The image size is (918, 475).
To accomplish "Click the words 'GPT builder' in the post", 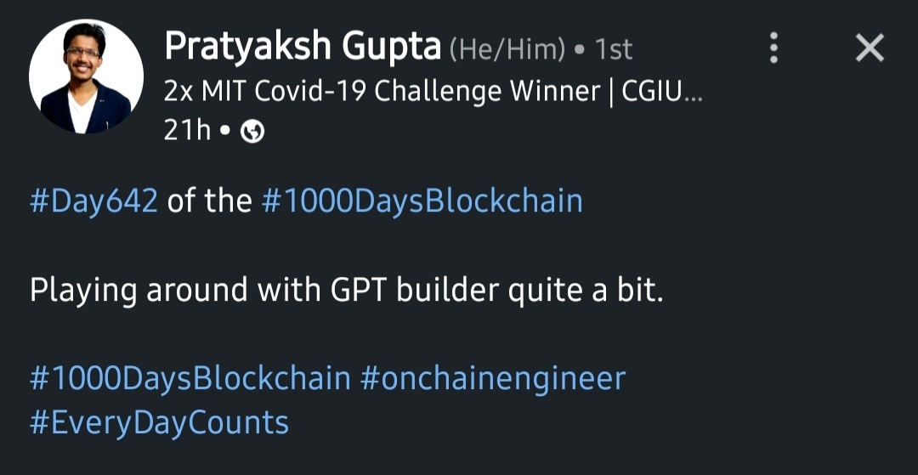I will (x=415, y=291).
